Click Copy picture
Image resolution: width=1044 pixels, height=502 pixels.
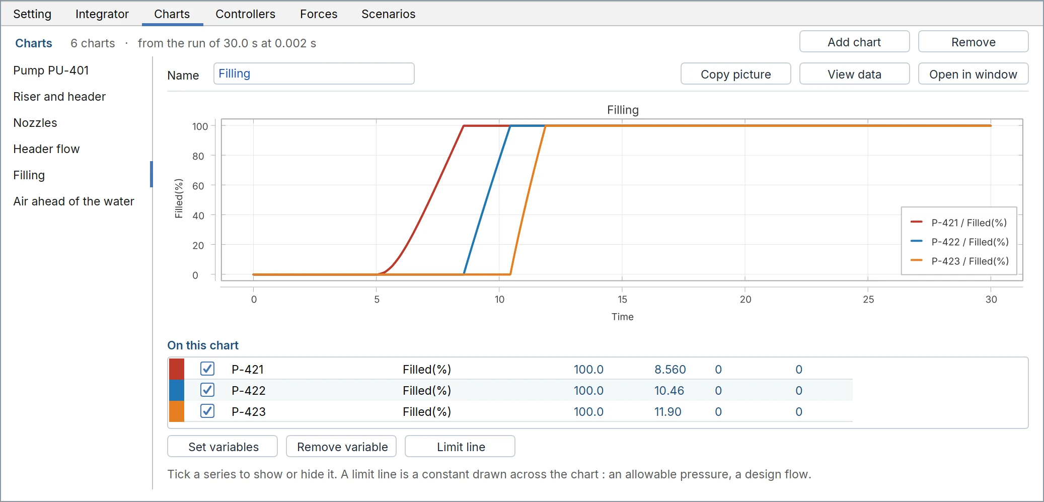coord(735,74)
